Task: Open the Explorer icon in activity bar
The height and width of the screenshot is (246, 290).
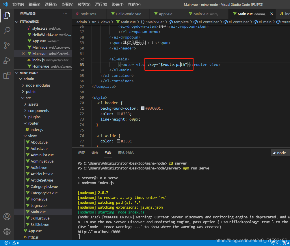Action: 7,15
